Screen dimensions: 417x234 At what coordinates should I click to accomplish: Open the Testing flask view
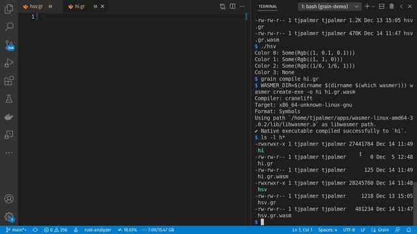[x=8, y=99]
